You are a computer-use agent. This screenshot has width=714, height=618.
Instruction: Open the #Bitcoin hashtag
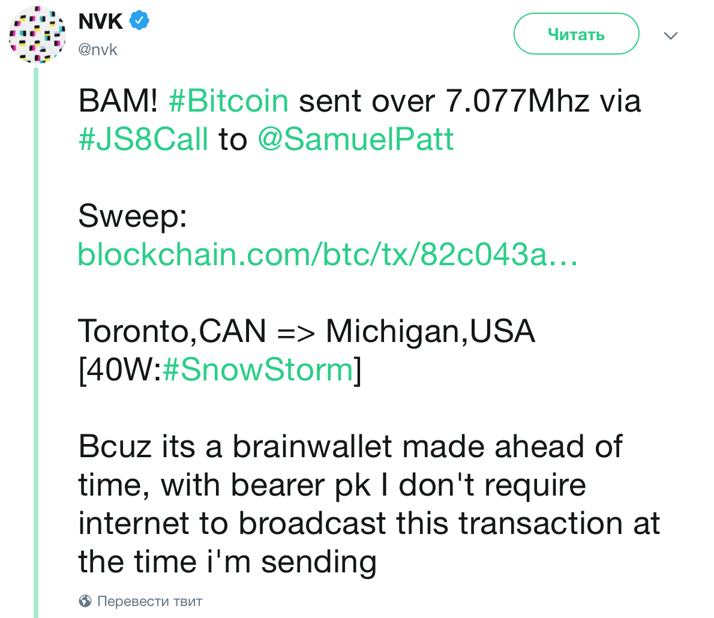coord(229,101)
